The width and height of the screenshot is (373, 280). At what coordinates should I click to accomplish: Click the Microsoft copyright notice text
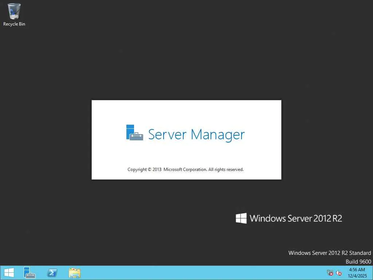click(185, 170)
